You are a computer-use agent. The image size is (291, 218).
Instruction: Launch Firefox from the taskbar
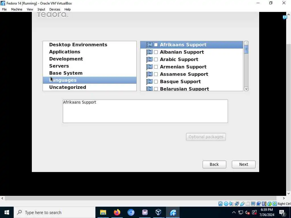pos(117,212)
